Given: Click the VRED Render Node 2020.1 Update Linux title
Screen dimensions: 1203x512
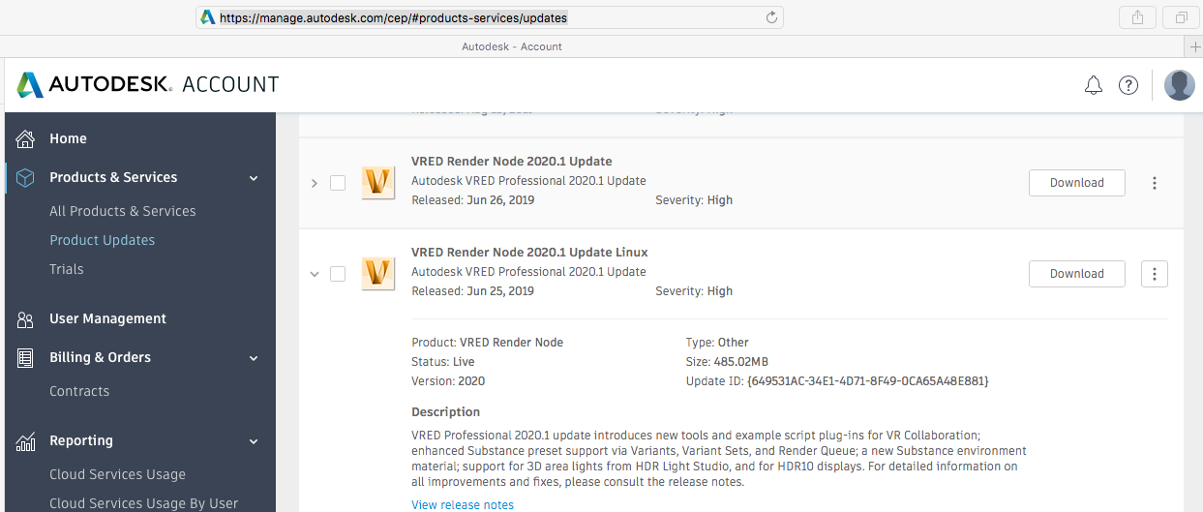Looking at the screenshot, I should pyautogui.click(x=529, y=253).
